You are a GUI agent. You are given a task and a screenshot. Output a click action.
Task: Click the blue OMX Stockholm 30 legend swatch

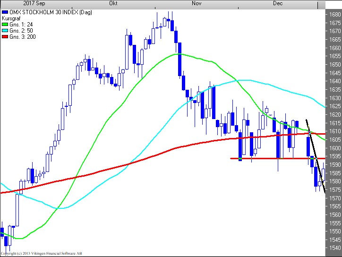point(5,11)
